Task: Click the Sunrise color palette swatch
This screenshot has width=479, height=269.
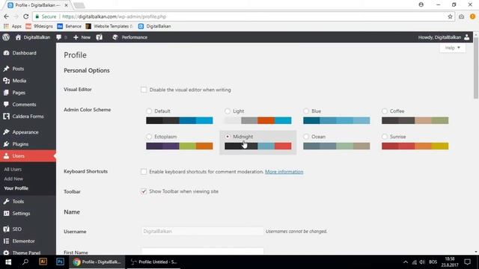Action: point(415,146)
